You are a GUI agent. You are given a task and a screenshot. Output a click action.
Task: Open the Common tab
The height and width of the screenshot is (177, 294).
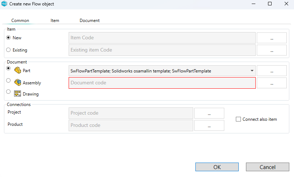pos(20,21)
